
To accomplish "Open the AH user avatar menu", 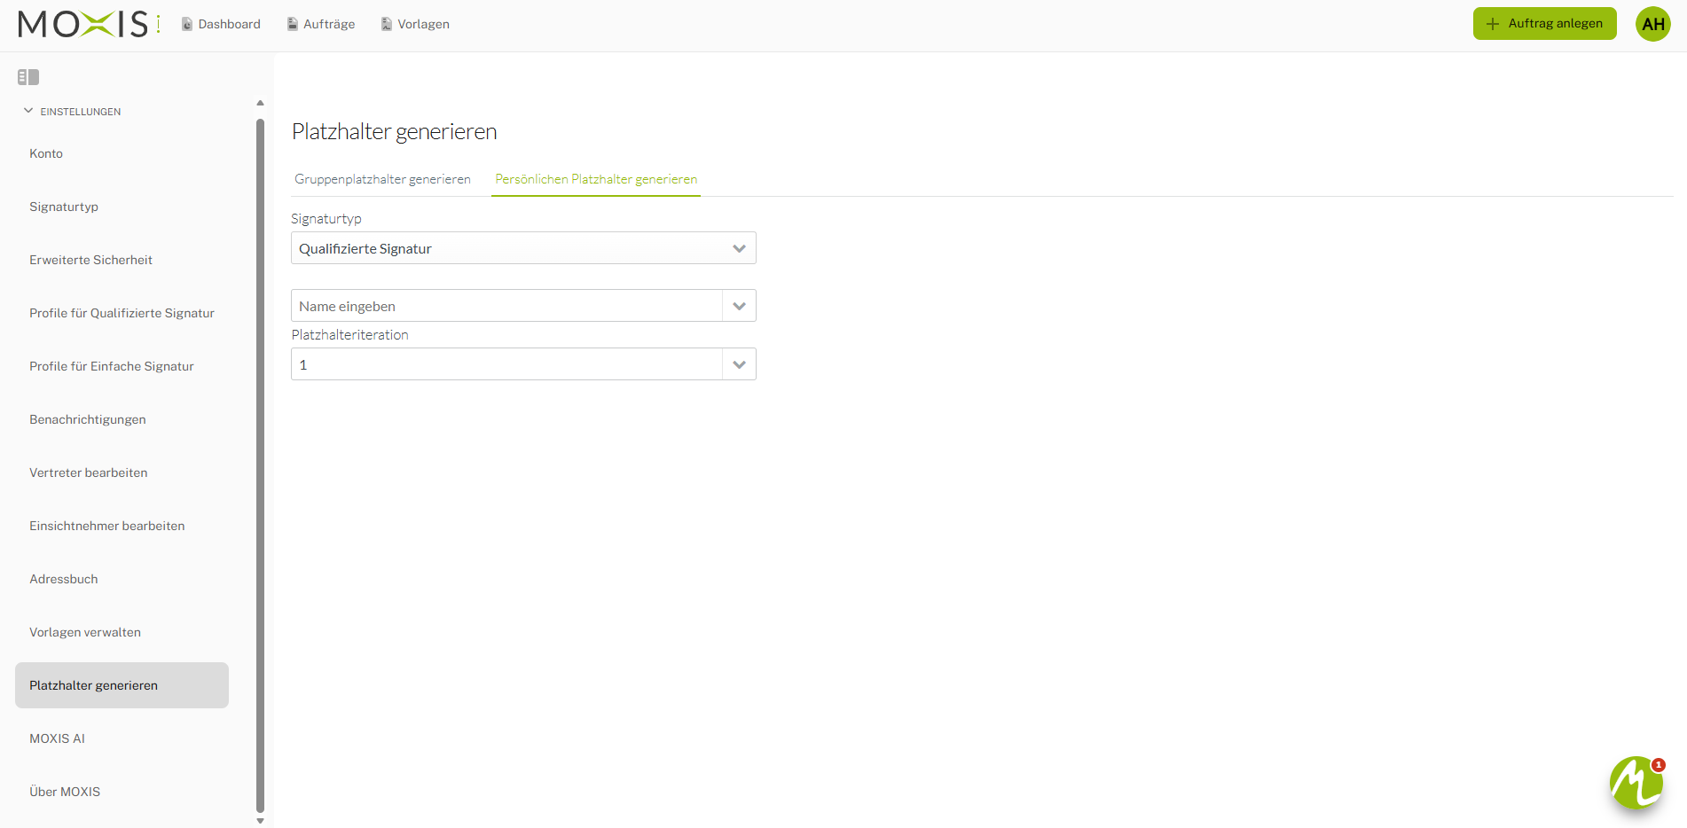I will pos(1653,24).
